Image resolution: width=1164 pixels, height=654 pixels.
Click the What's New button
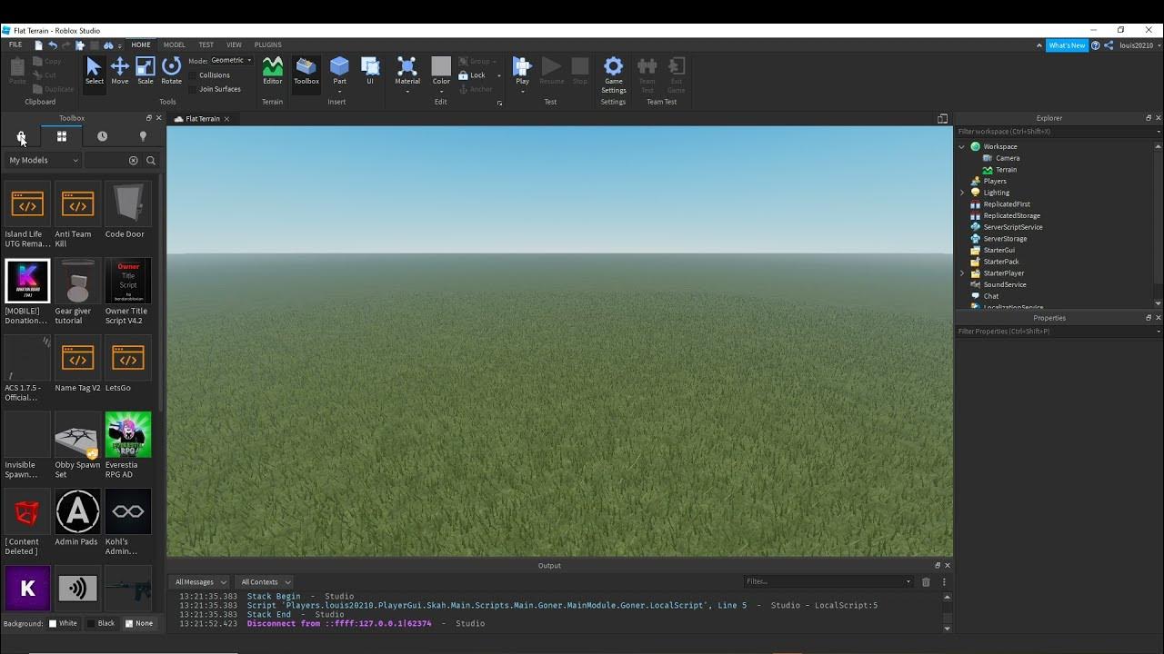[x=1067, y=45]
